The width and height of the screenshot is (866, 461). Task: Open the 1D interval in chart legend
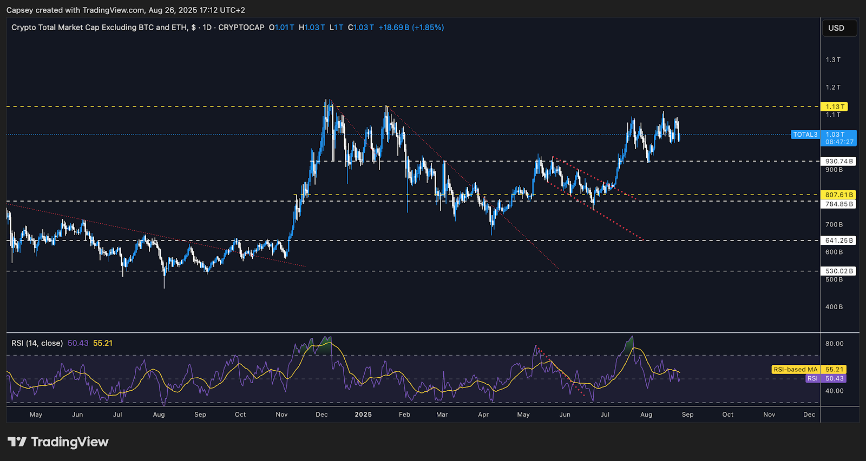point(207,28)
